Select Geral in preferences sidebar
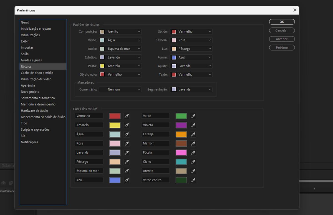The height and width of the screenshot is (215, 333). point(43,22)
